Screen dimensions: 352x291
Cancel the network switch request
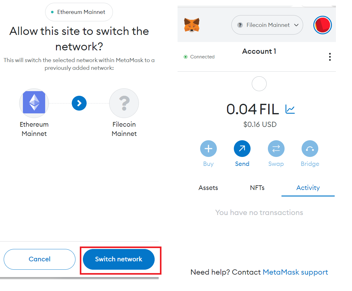point(40,259)
